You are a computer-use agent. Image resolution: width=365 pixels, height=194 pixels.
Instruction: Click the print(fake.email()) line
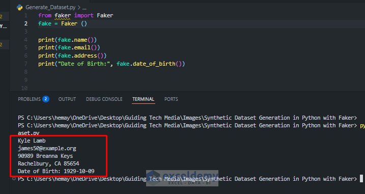tap(69, 47)
